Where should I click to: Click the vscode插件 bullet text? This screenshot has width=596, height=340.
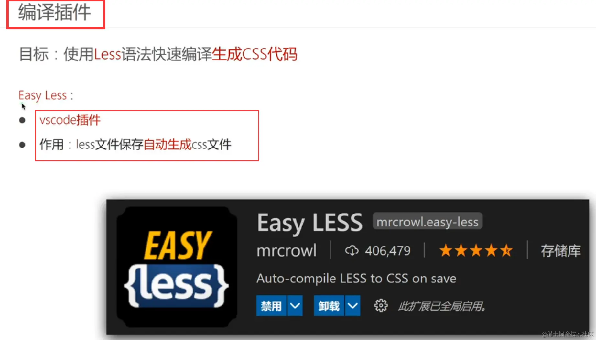(70, 120)
